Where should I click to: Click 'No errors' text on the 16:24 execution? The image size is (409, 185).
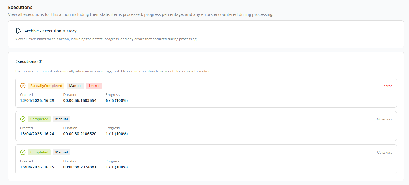[x=384, y=119]
